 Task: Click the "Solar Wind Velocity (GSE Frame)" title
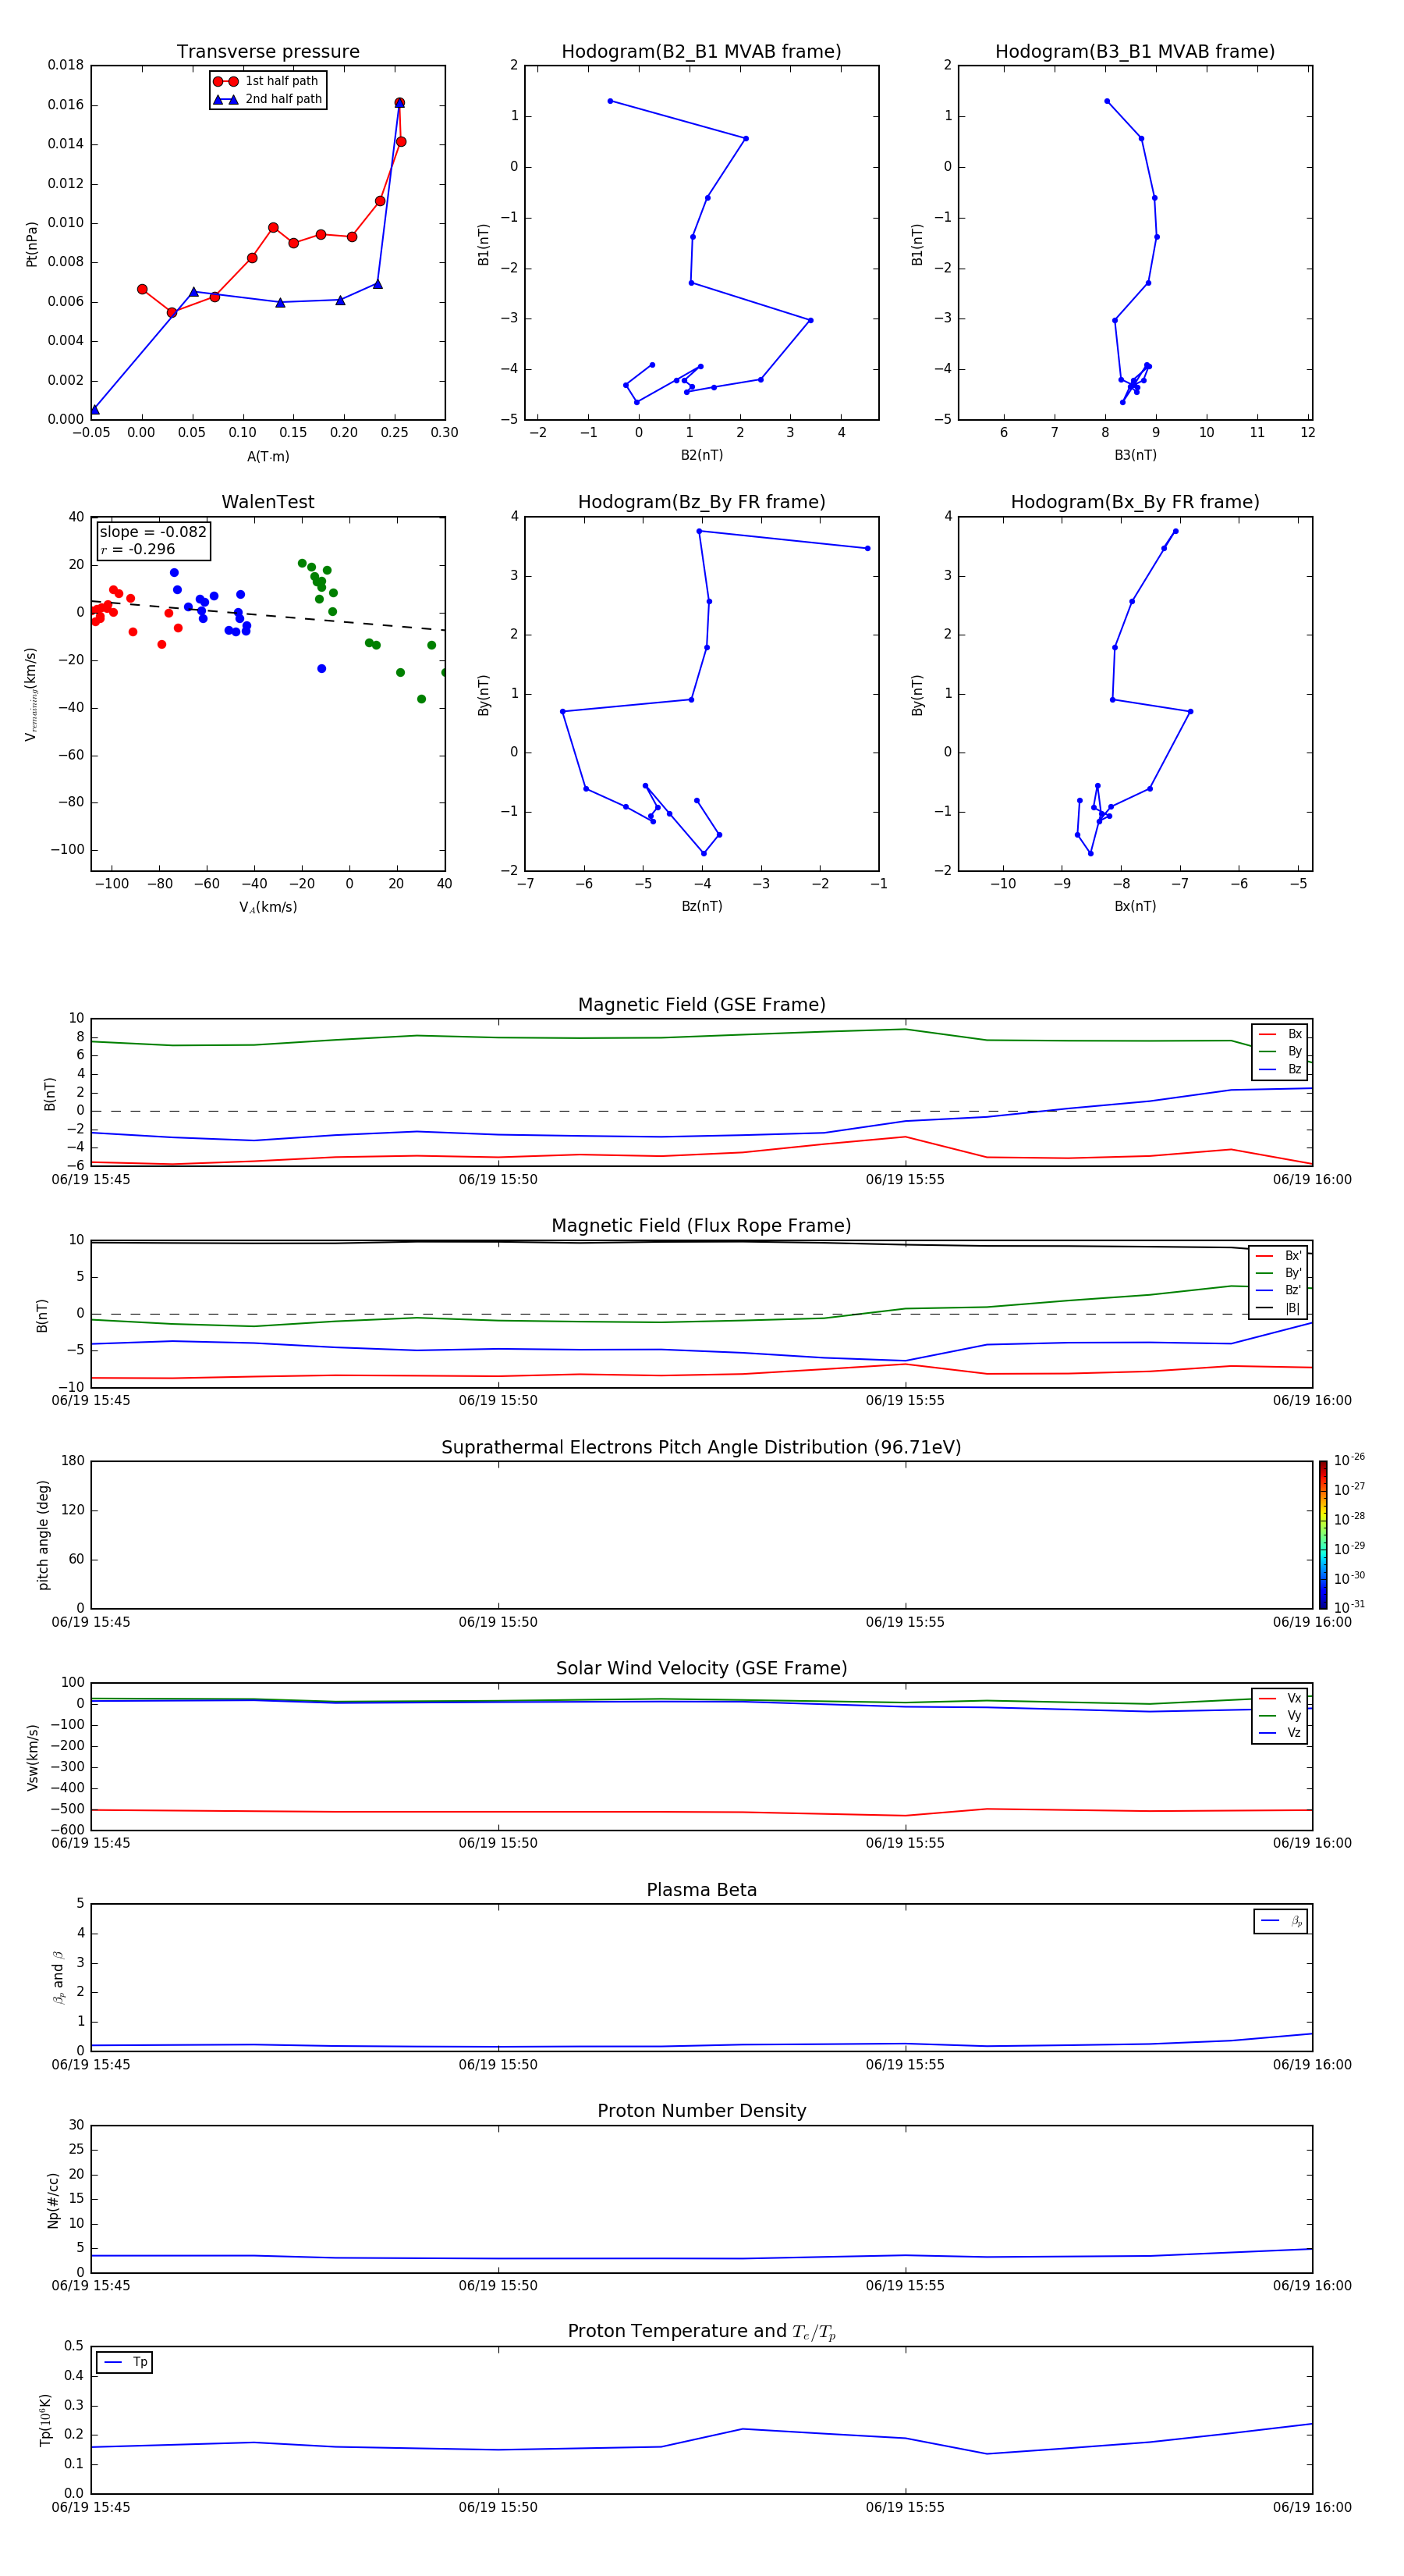701,1668
